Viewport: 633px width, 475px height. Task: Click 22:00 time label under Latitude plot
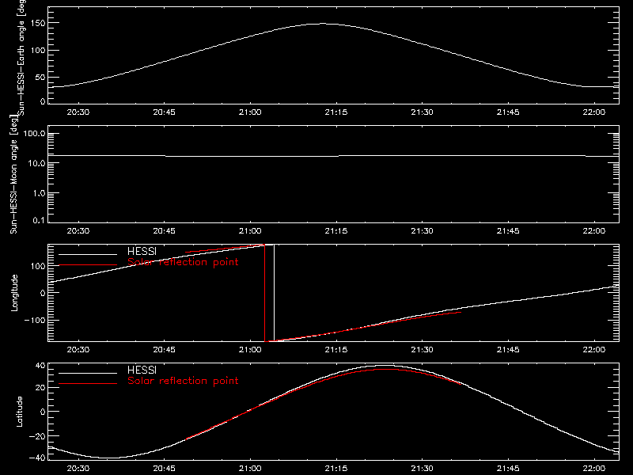(594, 469)
